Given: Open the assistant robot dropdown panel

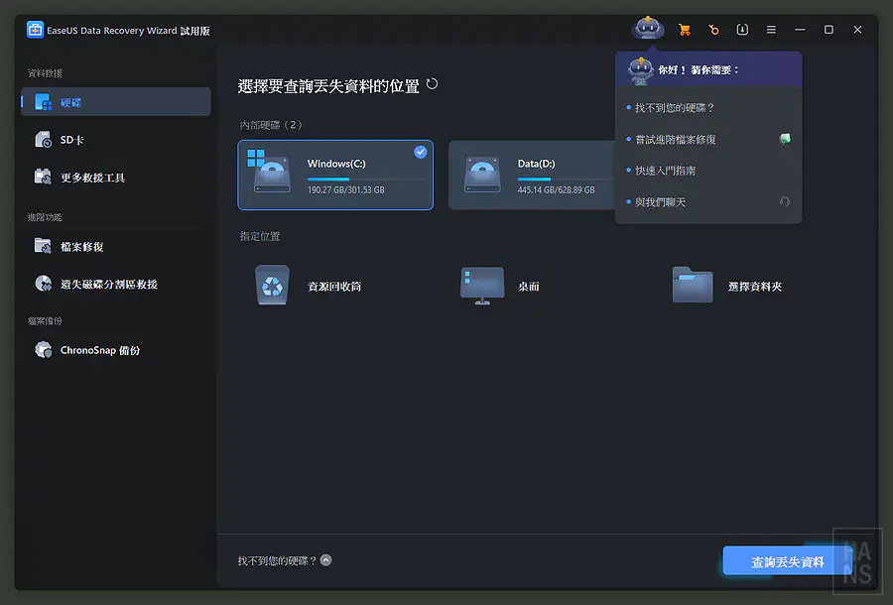Looking at the screenshot, I should pos(648,29).
